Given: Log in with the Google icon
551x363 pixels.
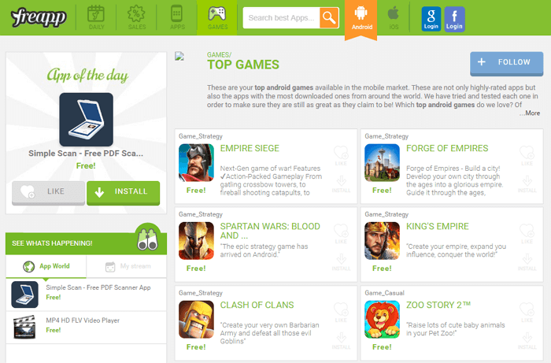Looking at the screenshot, I should click(x=431, y=20).
